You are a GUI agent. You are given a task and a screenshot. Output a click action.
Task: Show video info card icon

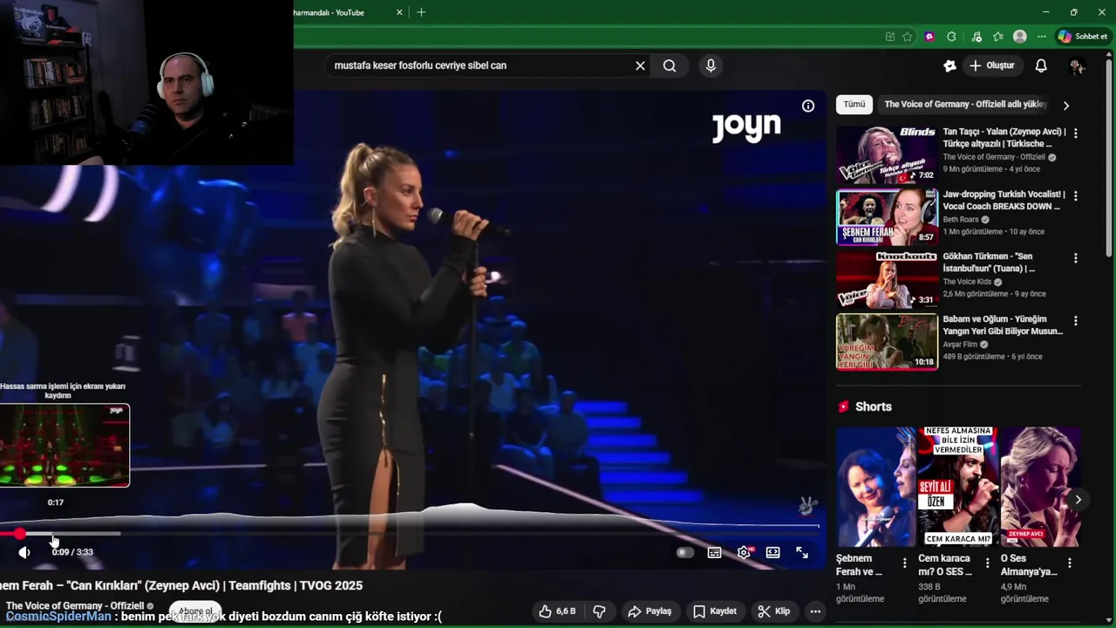(x=808, y=106)
